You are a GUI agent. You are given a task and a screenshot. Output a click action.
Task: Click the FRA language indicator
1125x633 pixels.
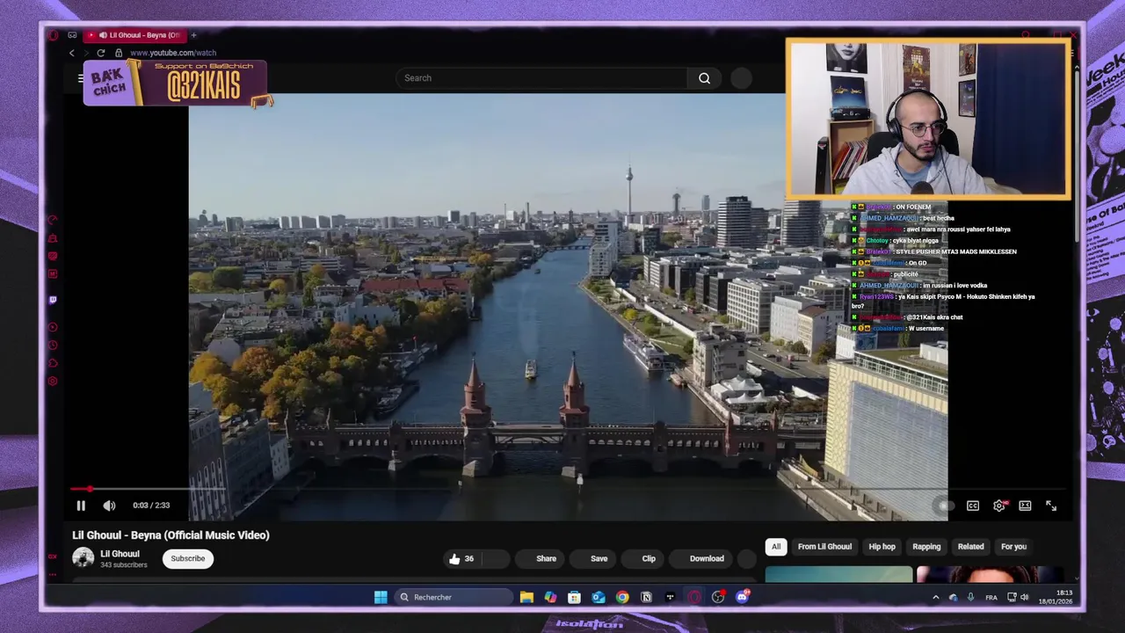[x=991, y=598]
